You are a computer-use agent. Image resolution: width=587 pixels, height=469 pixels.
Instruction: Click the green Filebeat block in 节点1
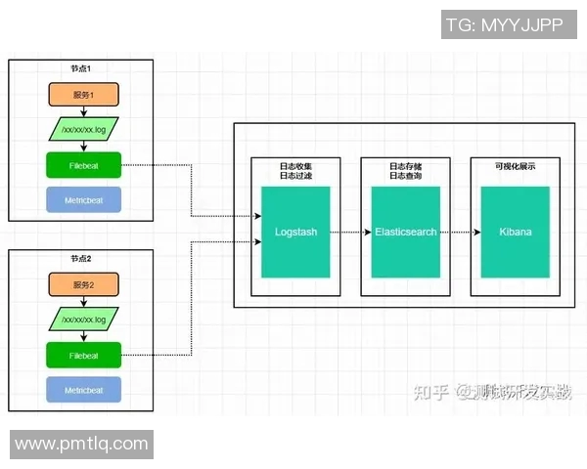click(x=84, y=165)
